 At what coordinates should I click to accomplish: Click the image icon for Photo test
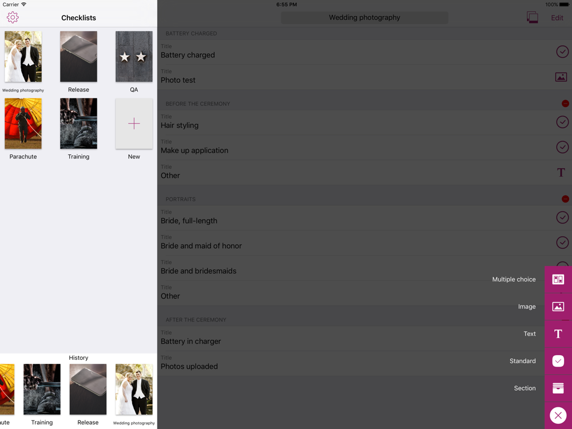click(561, 77)
